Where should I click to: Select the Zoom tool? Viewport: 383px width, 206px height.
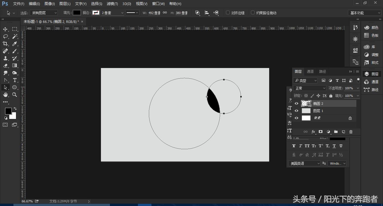point(15,95)
